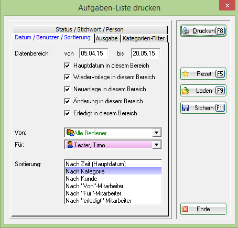Open the Kategorien-Filter tab
238x228 pixels.
pos(144,38)
